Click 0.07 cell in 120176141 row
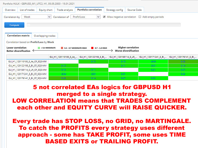198x148 pixels. [x=123, y=78]
